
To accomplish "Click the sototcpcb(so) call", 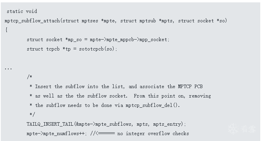I will click(97, 49).
